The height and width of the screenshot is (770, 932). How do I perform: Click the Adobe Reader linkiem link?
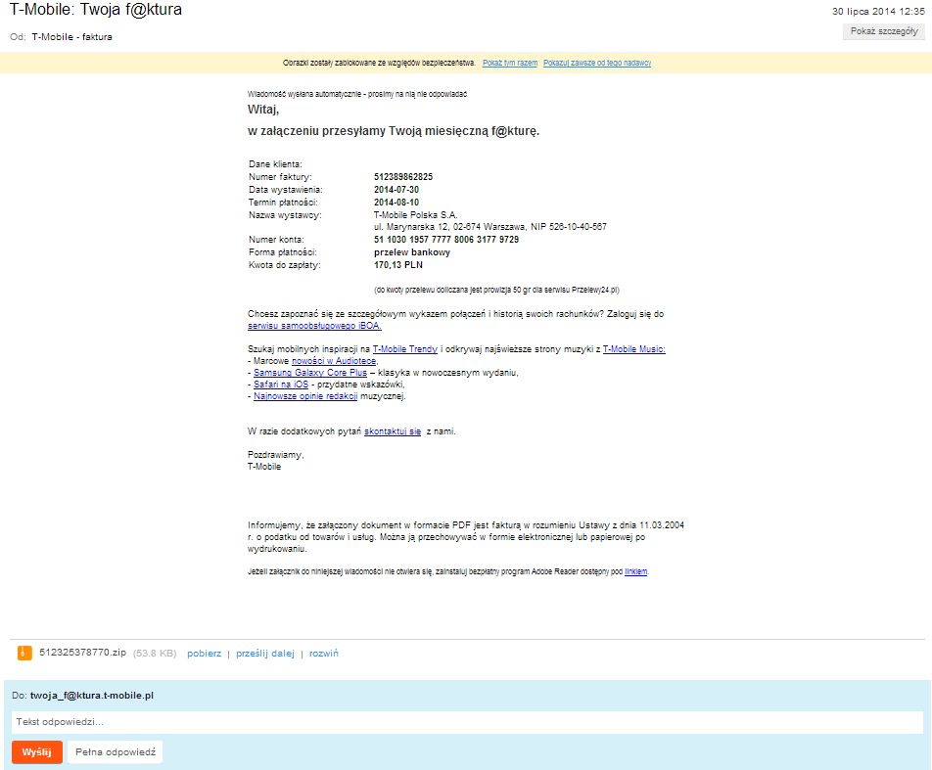click(635, 571)
